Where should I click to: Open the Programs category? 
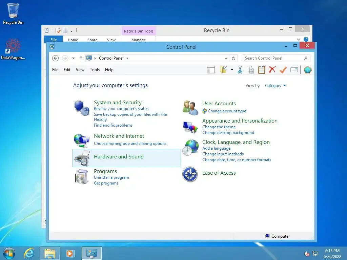tap(105, 171)
